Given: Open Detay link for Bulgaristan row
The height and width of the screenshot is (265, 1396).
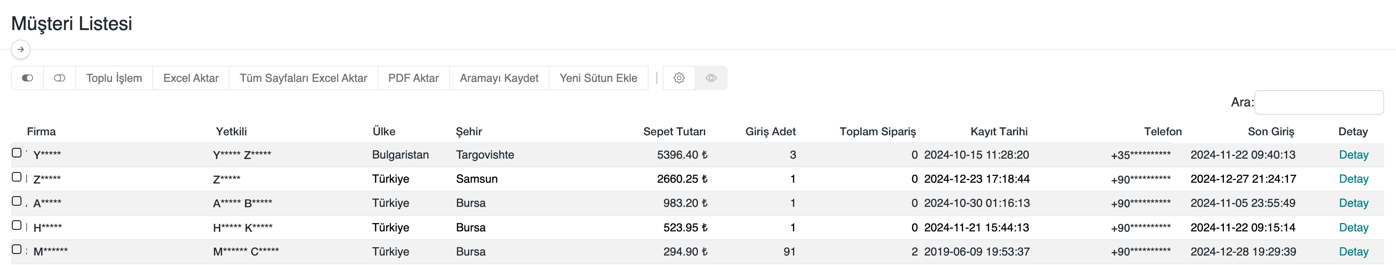Looking at the screenshot, I should click(x=1353, y=155).
